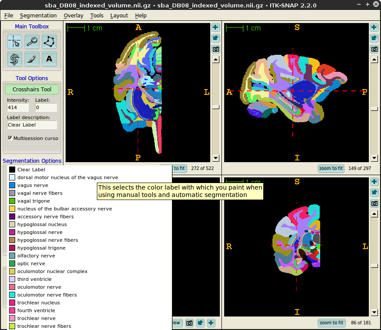381x330 pixels.
Task: Pick 'third ventricle' label option
Action: (x=34, y=279)
